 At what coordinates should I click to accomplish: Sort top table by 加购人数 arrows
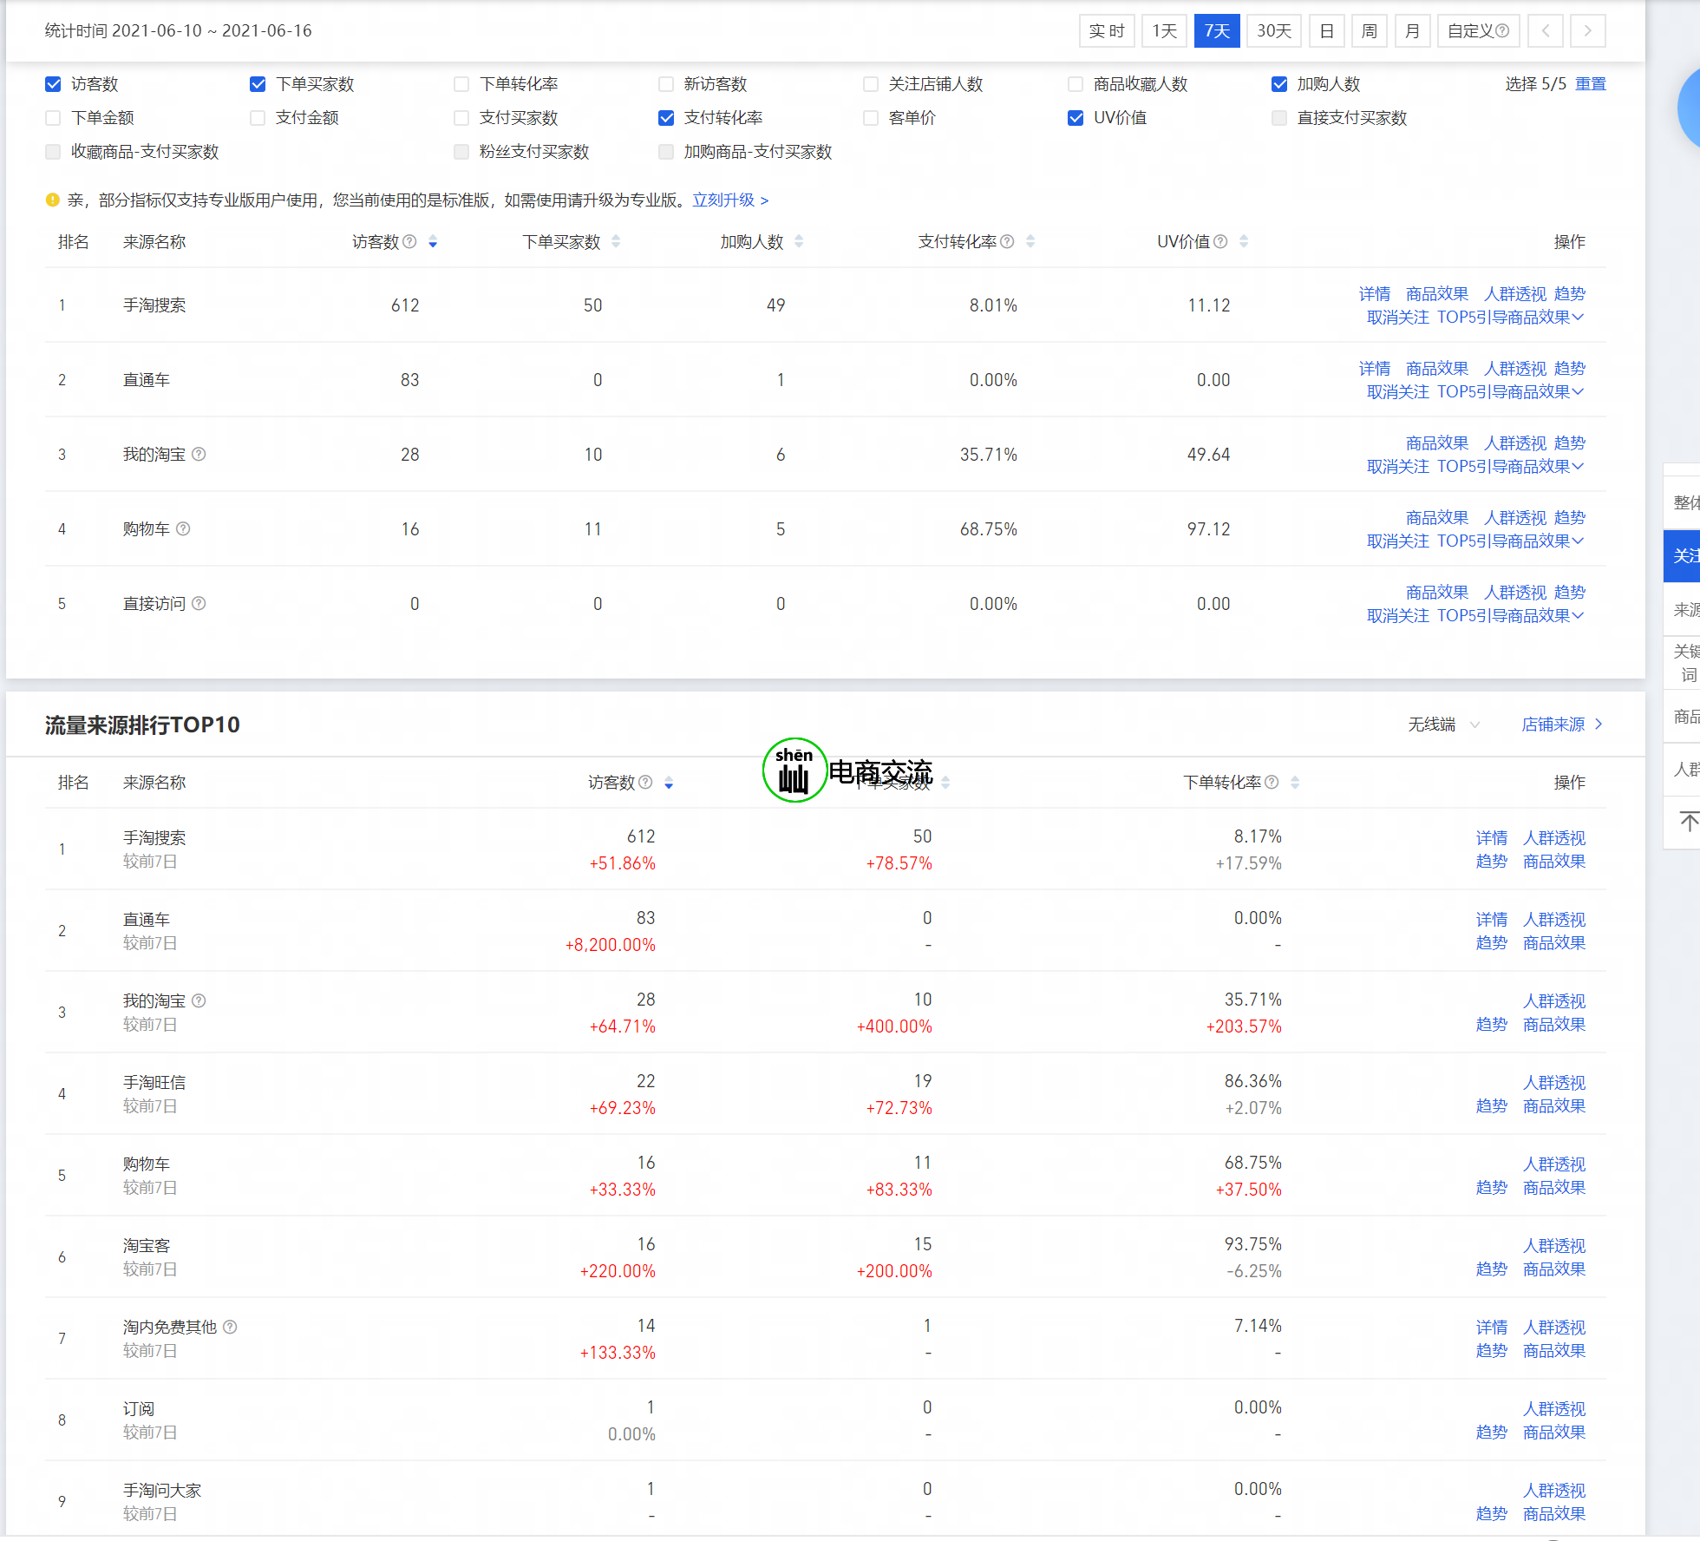[x=799, y=242]
